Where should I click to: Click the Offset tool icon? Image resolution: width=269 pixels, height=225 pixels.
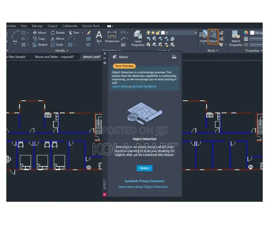88,45
